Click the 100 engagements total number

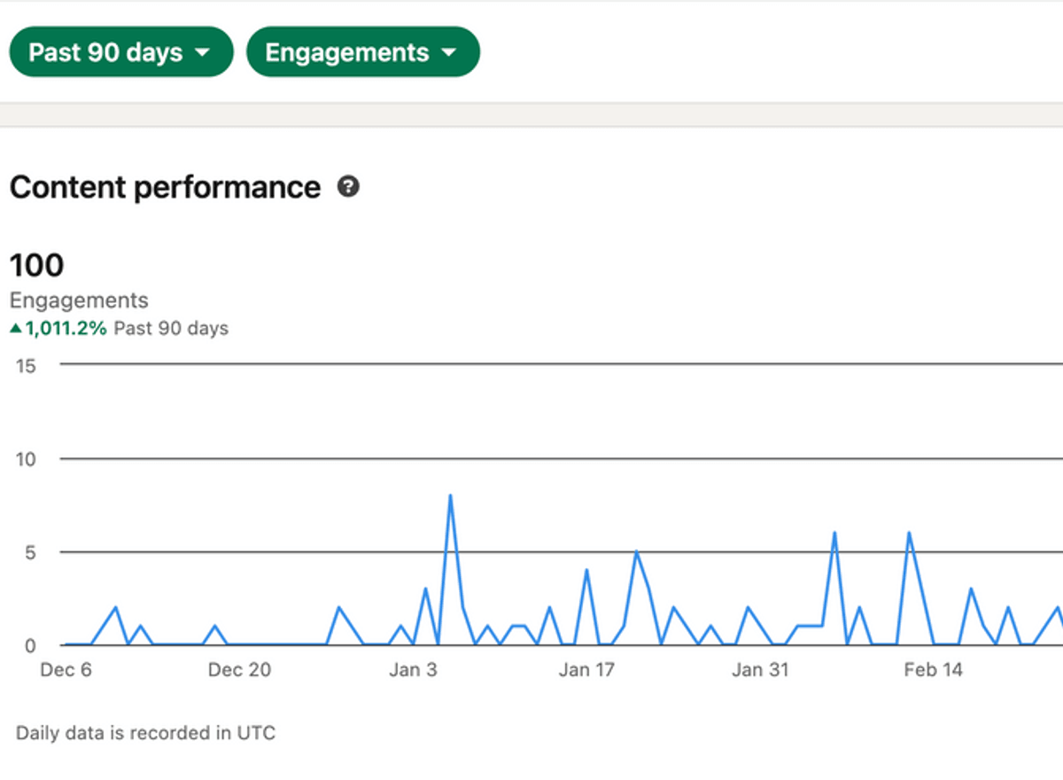pos(36,265)
